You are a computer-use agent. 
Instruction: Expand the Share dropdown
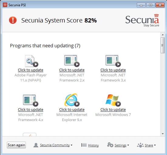[x=146, y=145]
